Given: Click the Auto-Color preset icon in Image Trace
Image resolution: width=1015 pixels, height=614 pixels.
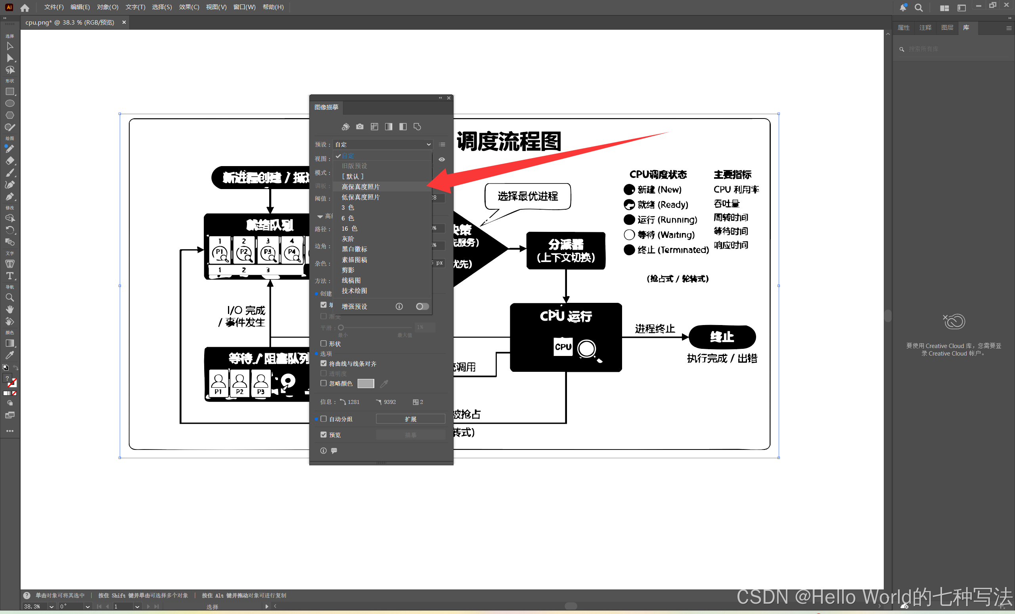Looking at the screenshot, I should (345, 127).
